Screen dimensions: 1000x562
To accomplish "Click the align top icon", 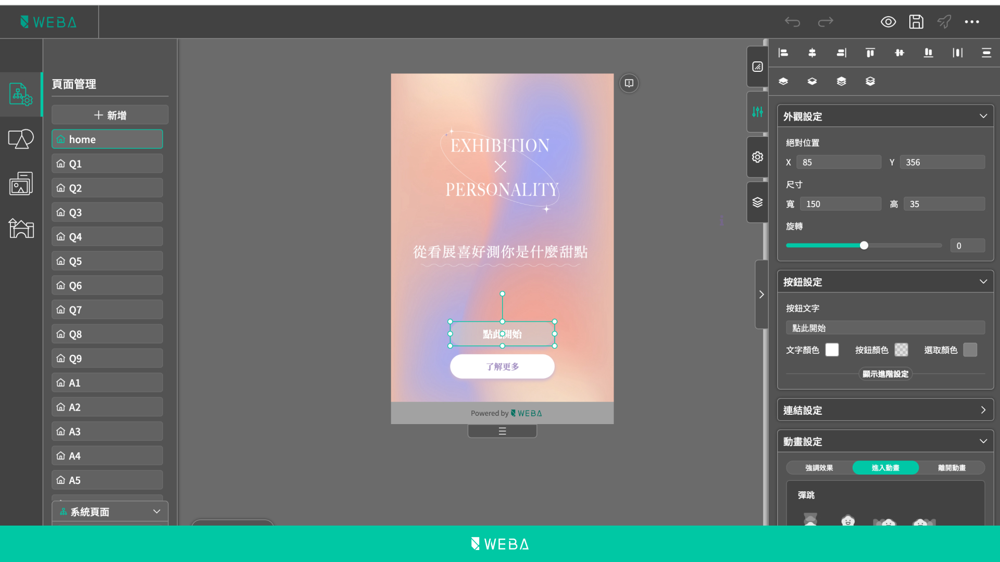I will pos(870,53).
